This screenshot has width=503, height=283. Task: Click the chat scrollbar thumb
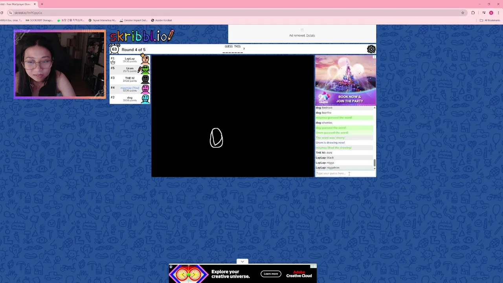point(374,162)
